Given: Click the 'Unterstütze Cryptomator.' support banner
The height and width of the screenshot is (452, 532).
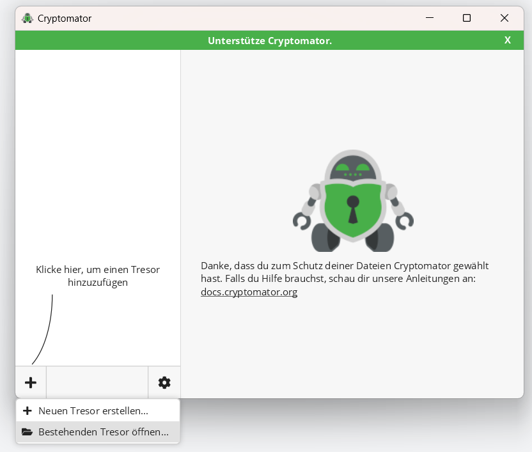Looking at the screenshot, I should (x=270, y=40).
